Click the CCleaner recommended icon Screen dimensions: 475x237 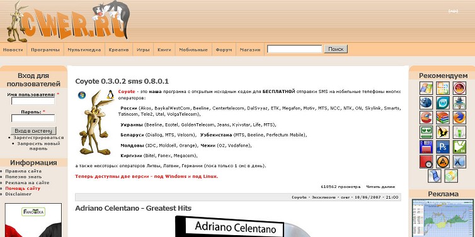426,118
